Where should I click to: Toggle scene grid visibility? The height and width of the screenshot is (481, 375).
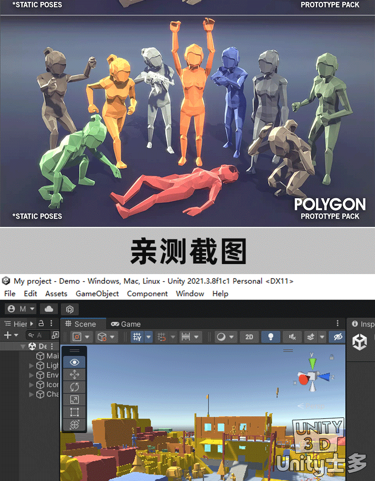[x=137, y=337]
